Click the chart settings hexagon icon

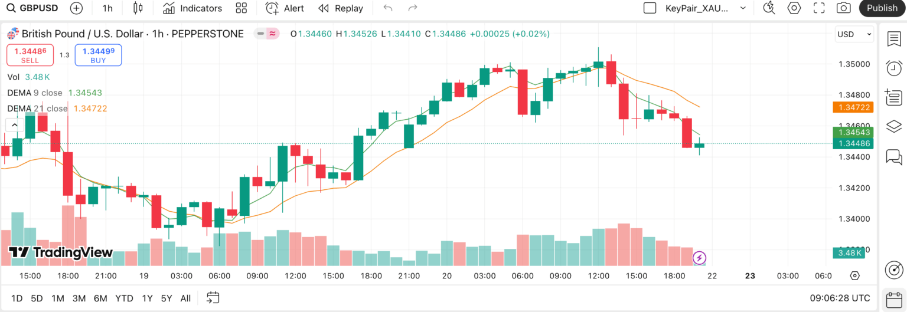[794, 8]
